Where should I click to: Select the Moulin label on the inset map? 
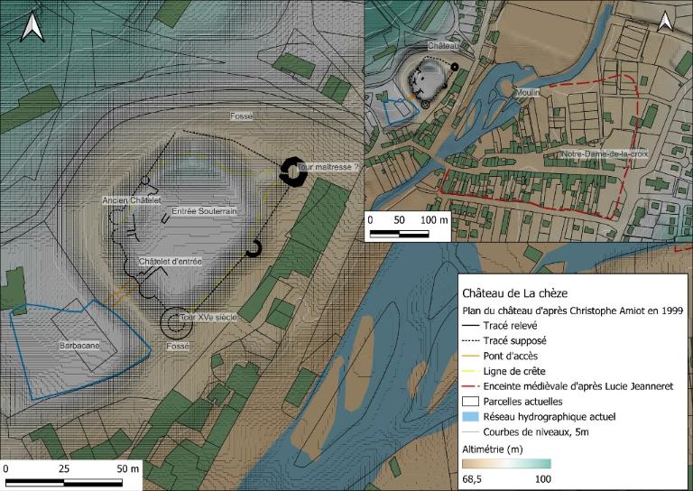pyautogui.click(x=527, y=92)
